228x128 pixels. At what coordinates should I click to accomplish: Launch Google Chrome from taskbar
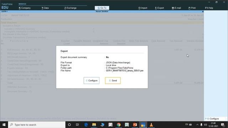click(119, 125)
